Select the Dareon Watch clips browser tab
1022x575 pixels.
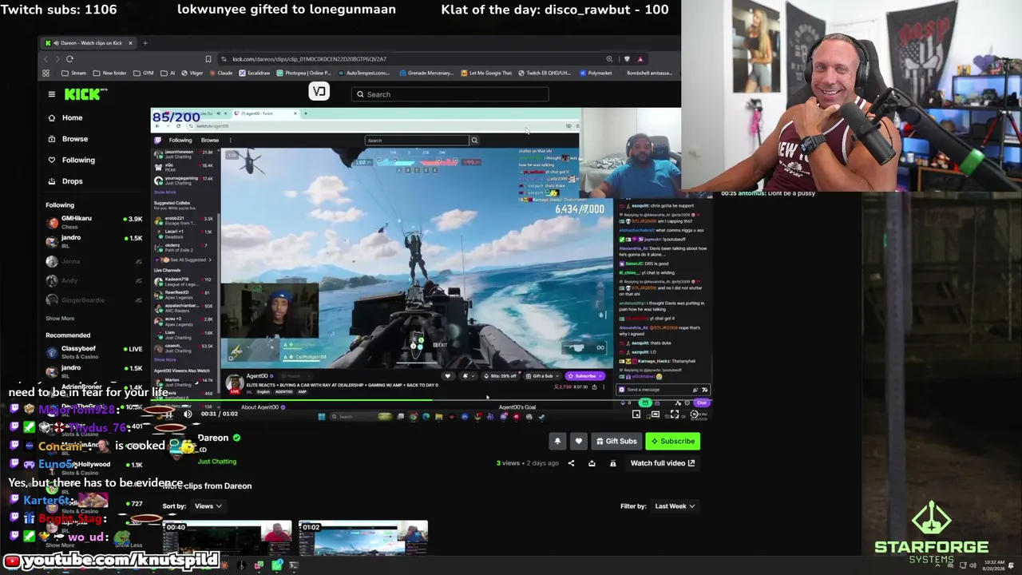click(89, 43)
